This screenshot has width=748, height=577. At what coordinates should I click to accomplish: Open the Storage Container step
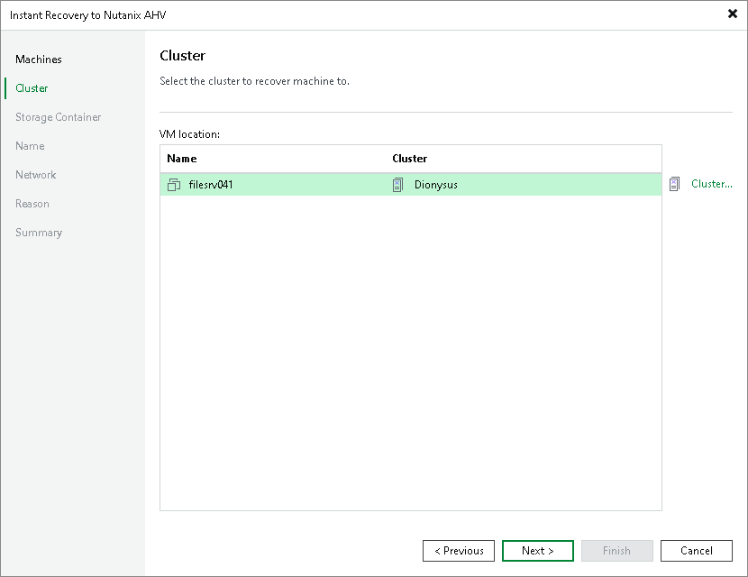point(59,117)
